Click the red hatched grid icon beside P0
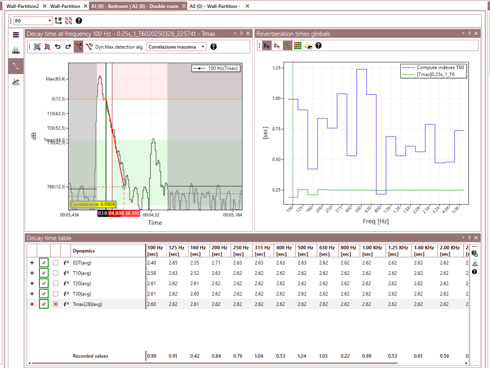 click(x=69, y=21)
